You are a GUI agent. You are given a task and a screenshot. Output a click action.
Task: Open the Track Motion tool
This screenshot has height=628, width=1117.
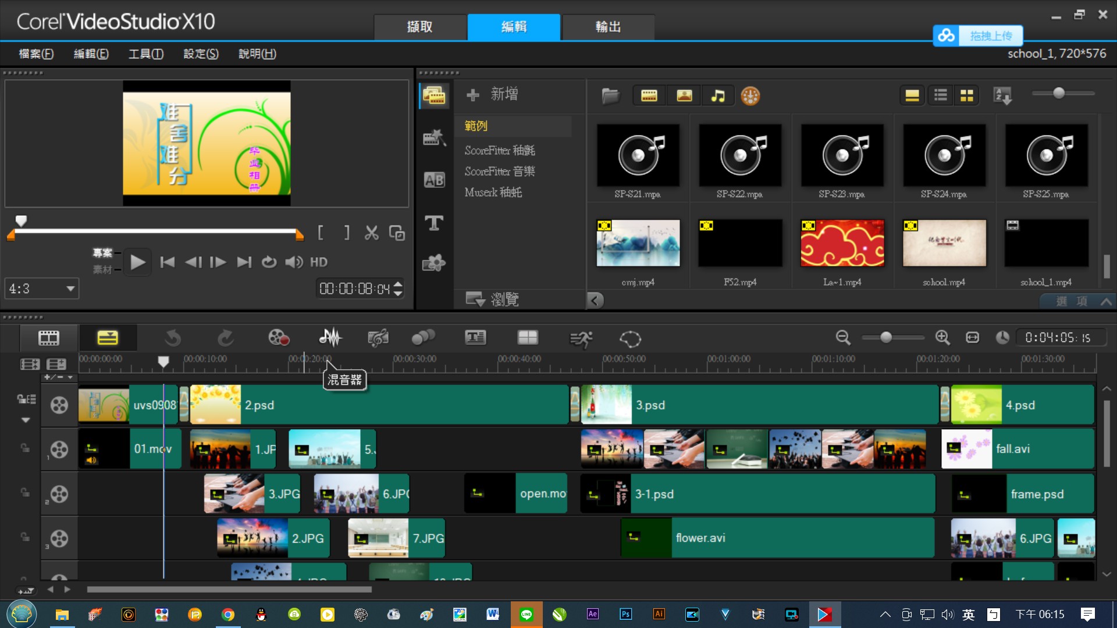pyautogui.click(x=423, y=338)
